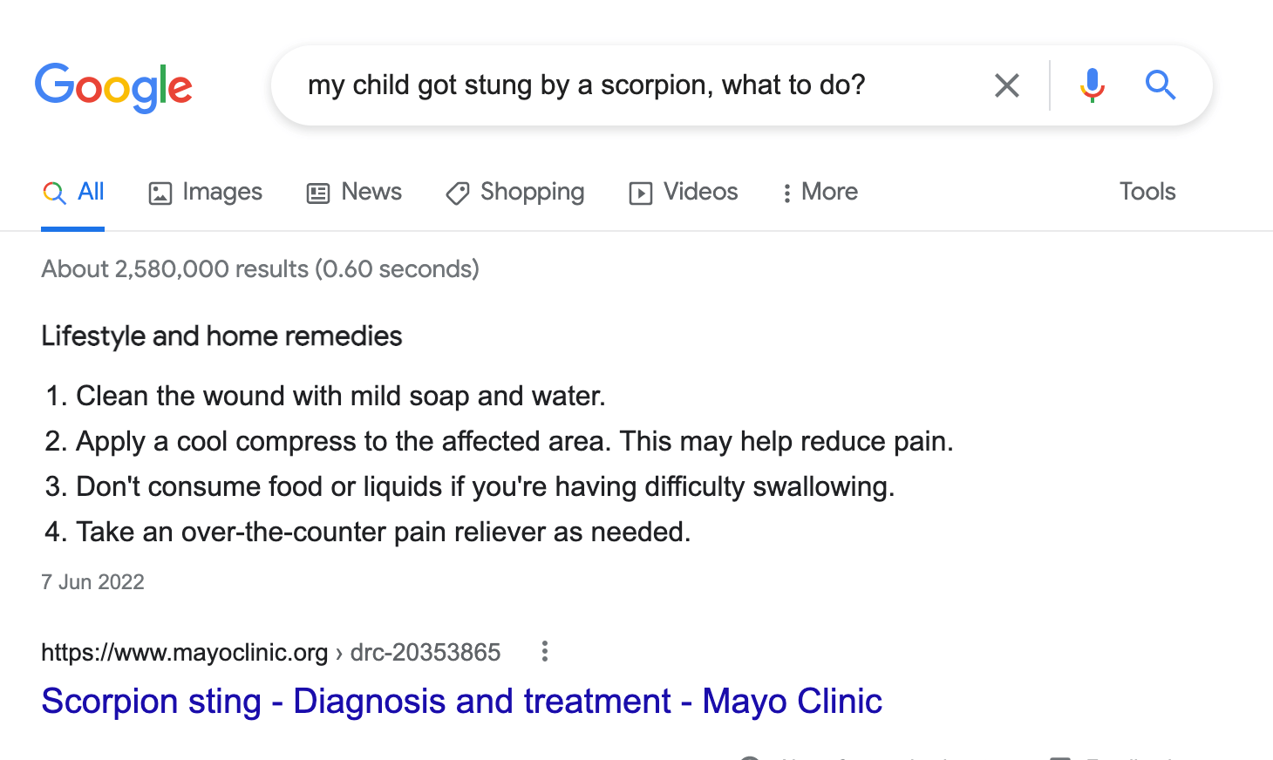Click the mayoclinic.org URL breadcrumb
Viewport: 1273px width, 760px height.
[271, 652]
